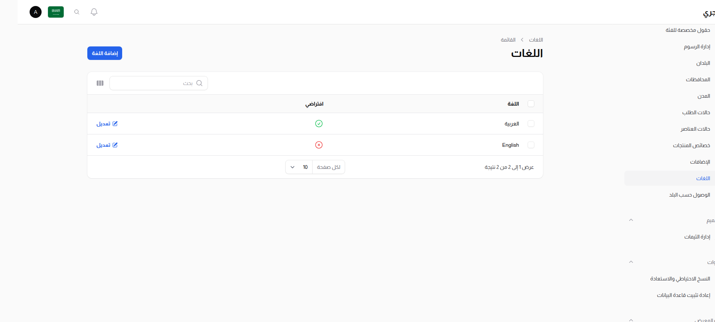Go to الإضافات in the sidebar
The height and width of the screenshot is (322, 715).
[700, 162]
